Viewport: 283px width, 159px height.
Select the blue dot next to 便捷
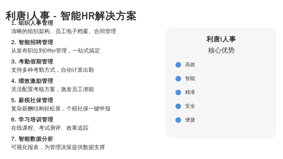click(178, 120)
